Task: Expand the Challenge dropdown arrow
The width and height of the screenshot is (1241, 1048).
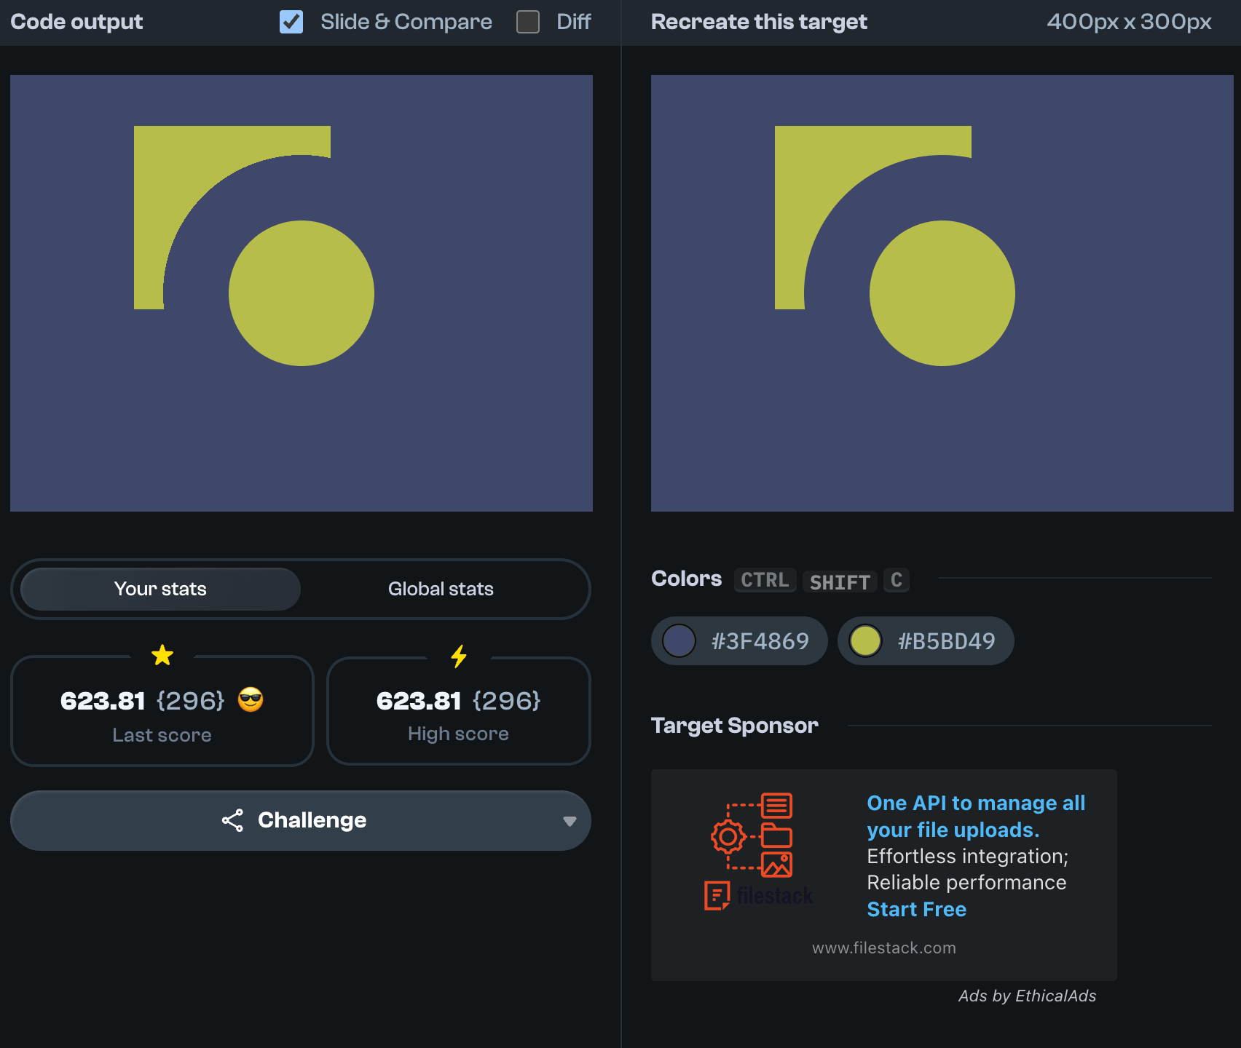Action: coord(570,821)
